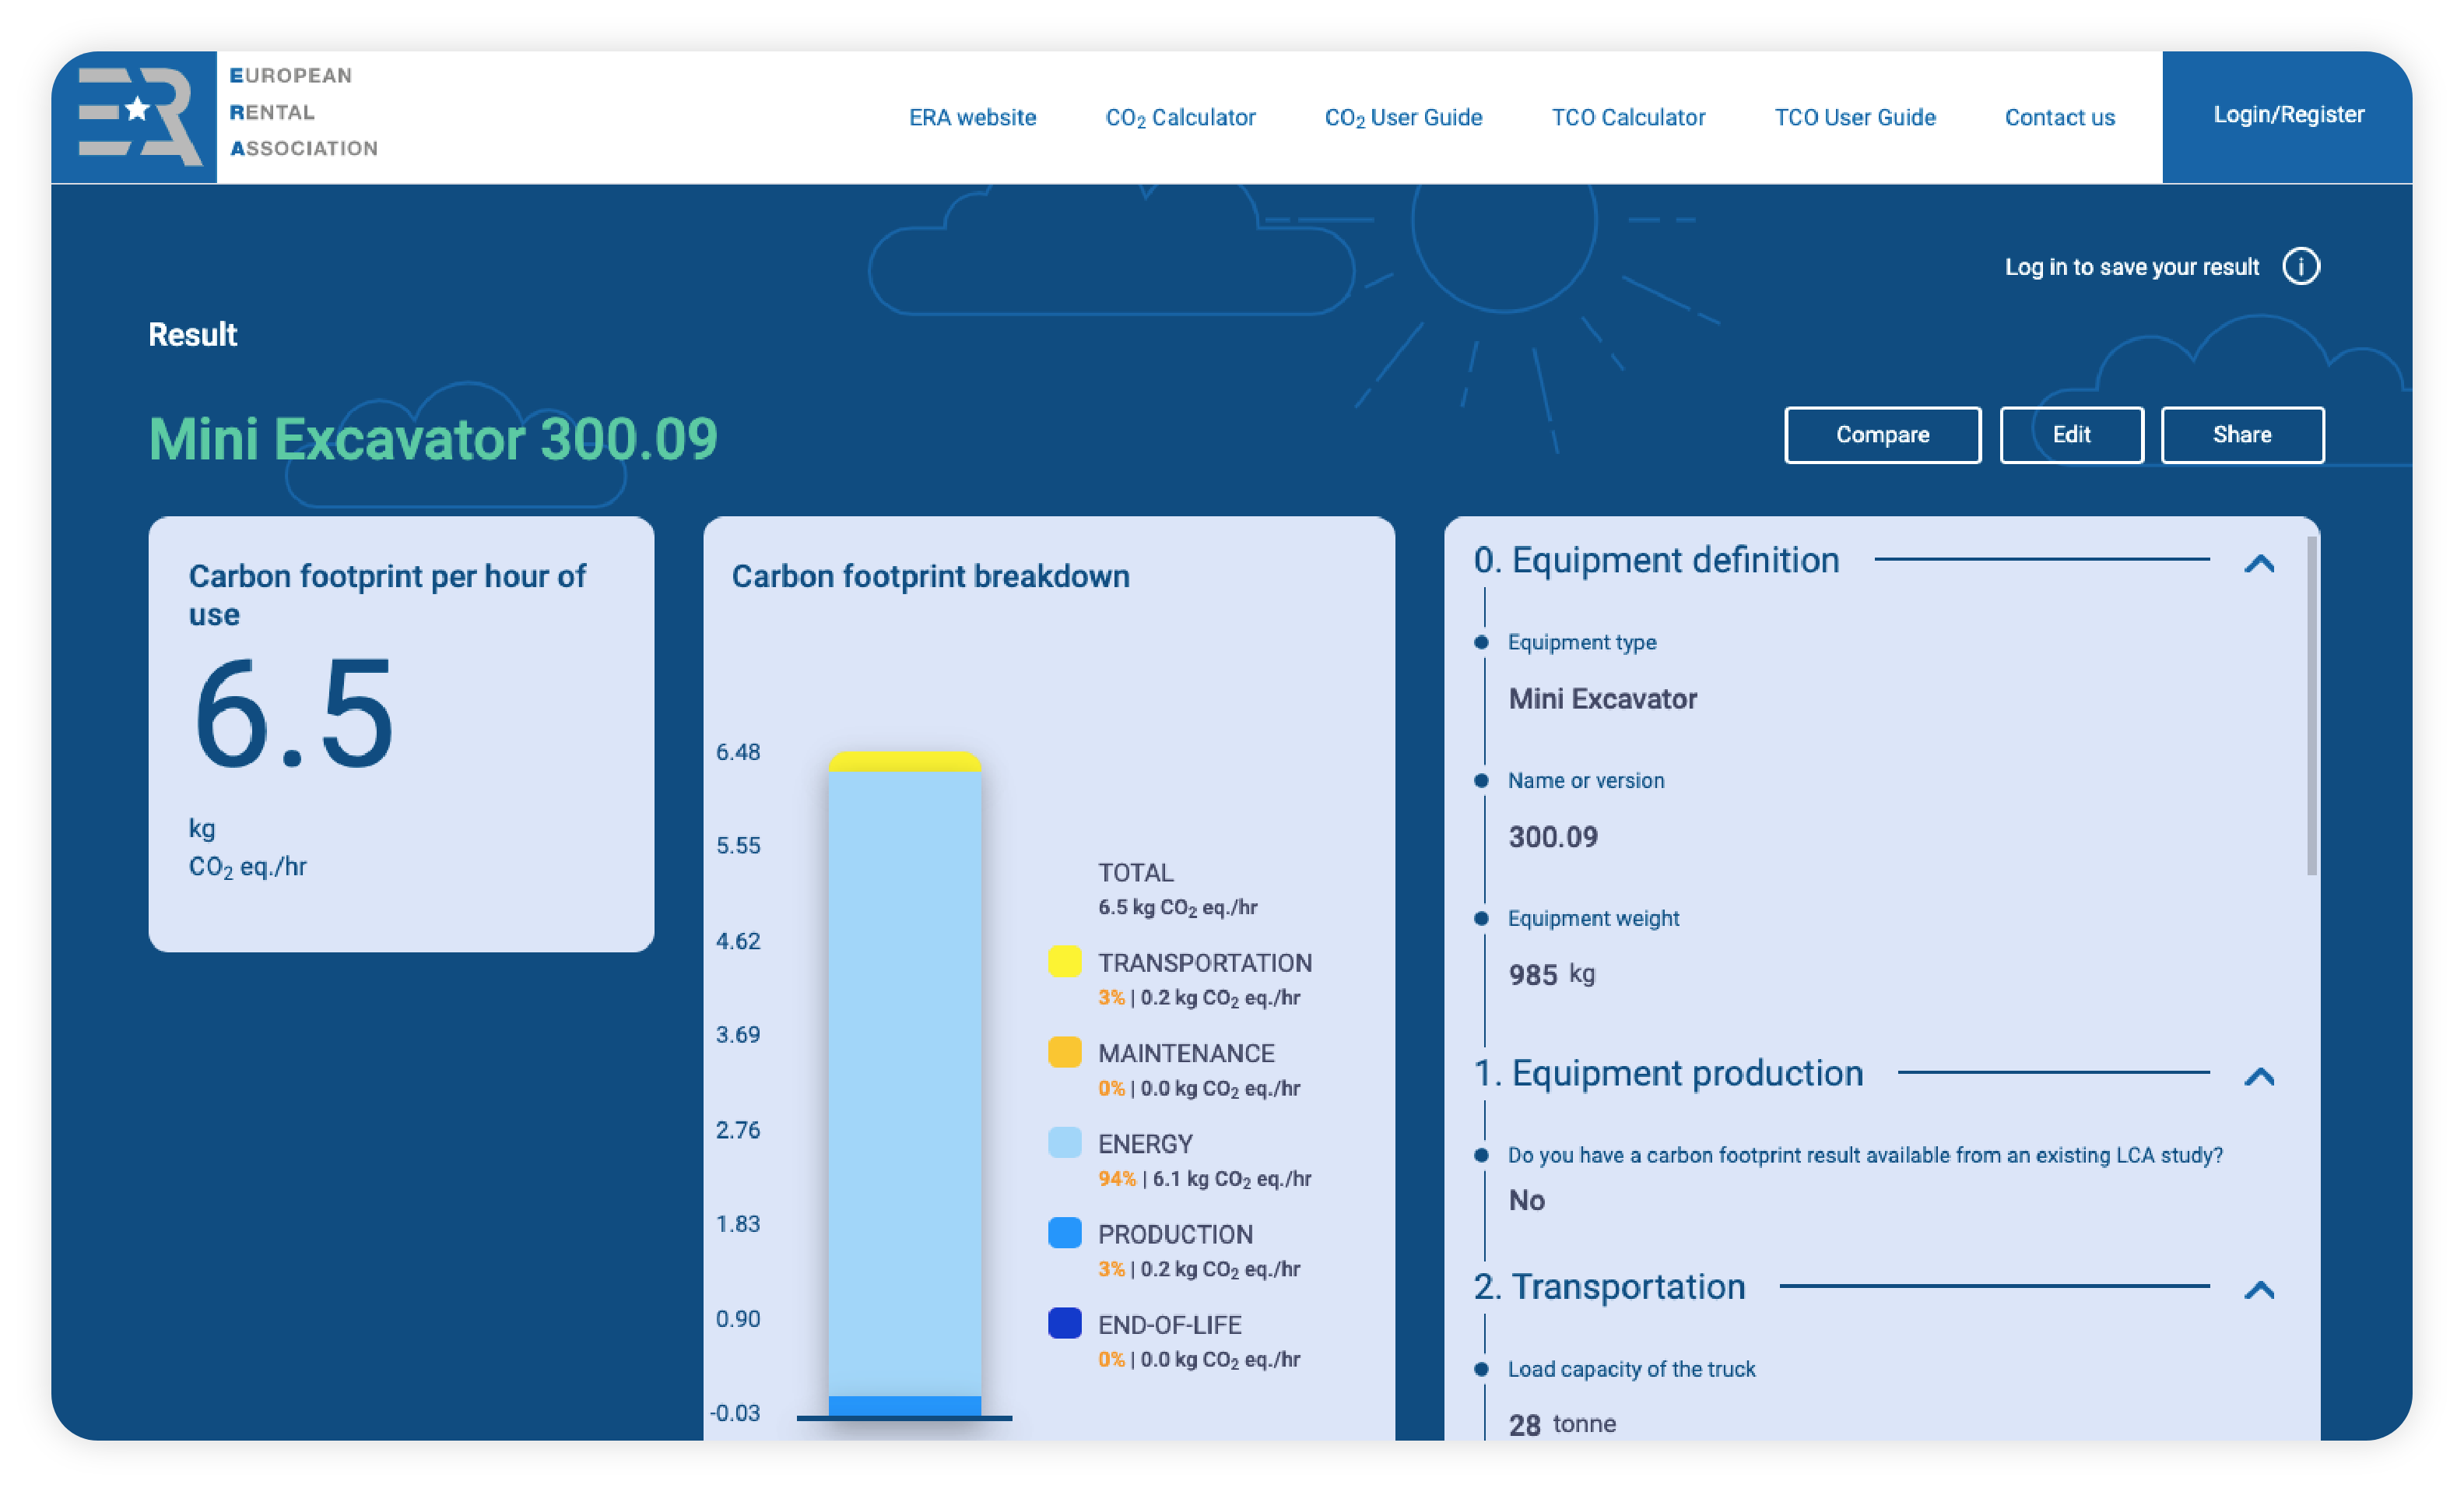The width and height of the screenshot is (2464, 1492).
Task: Click the Edit button
Action: click(2071, 435)
